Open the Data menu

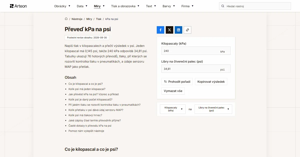point(82,6)
